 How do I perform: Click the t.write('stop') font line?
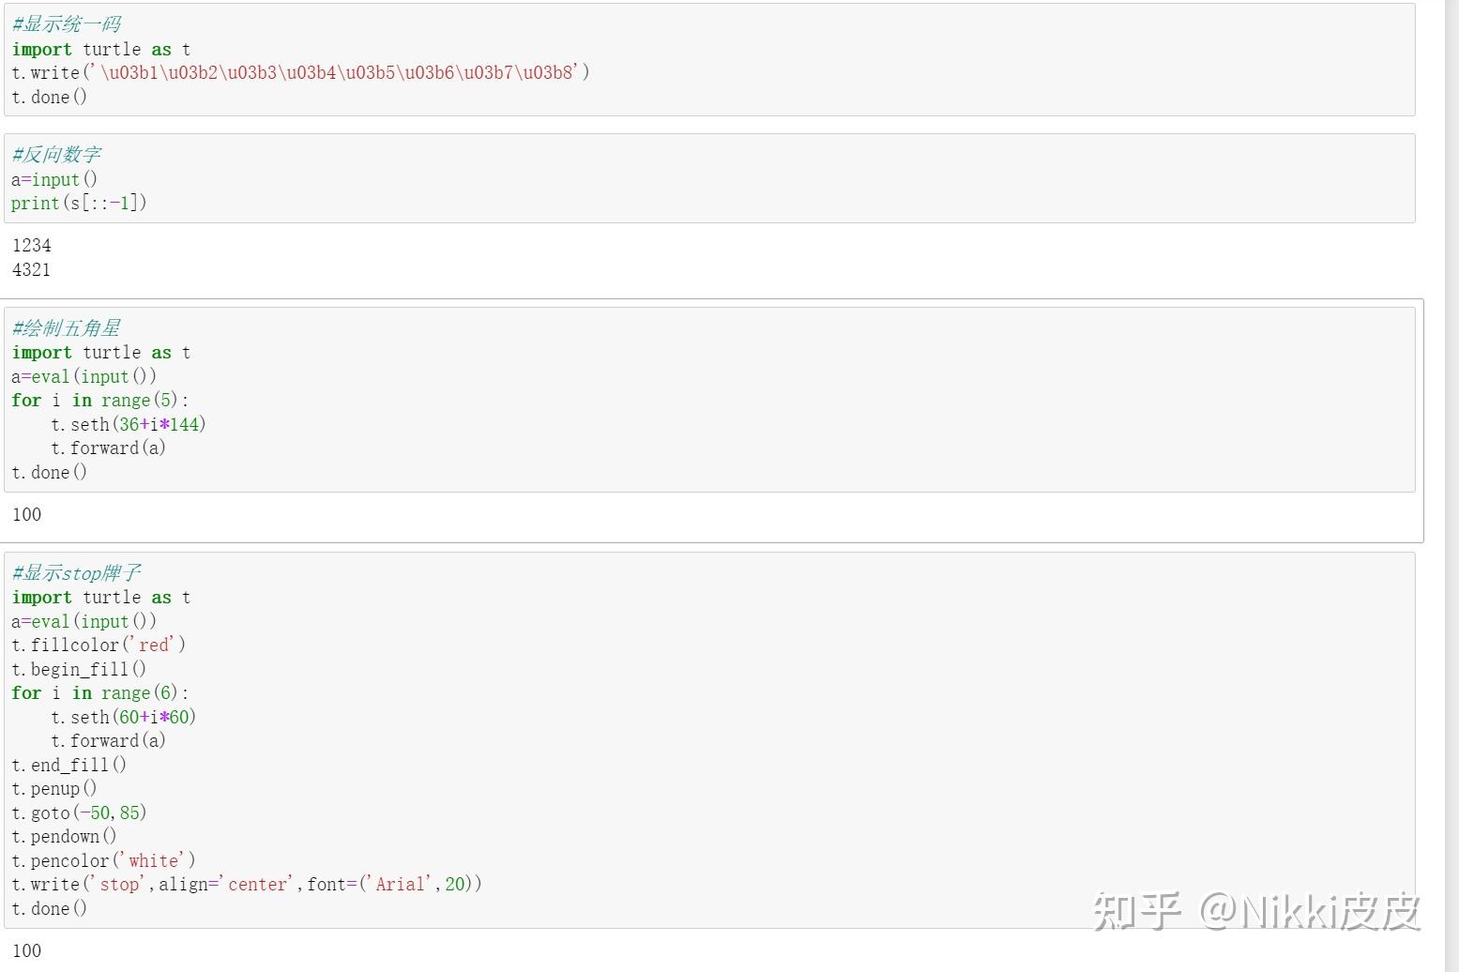tap(247, 885)
